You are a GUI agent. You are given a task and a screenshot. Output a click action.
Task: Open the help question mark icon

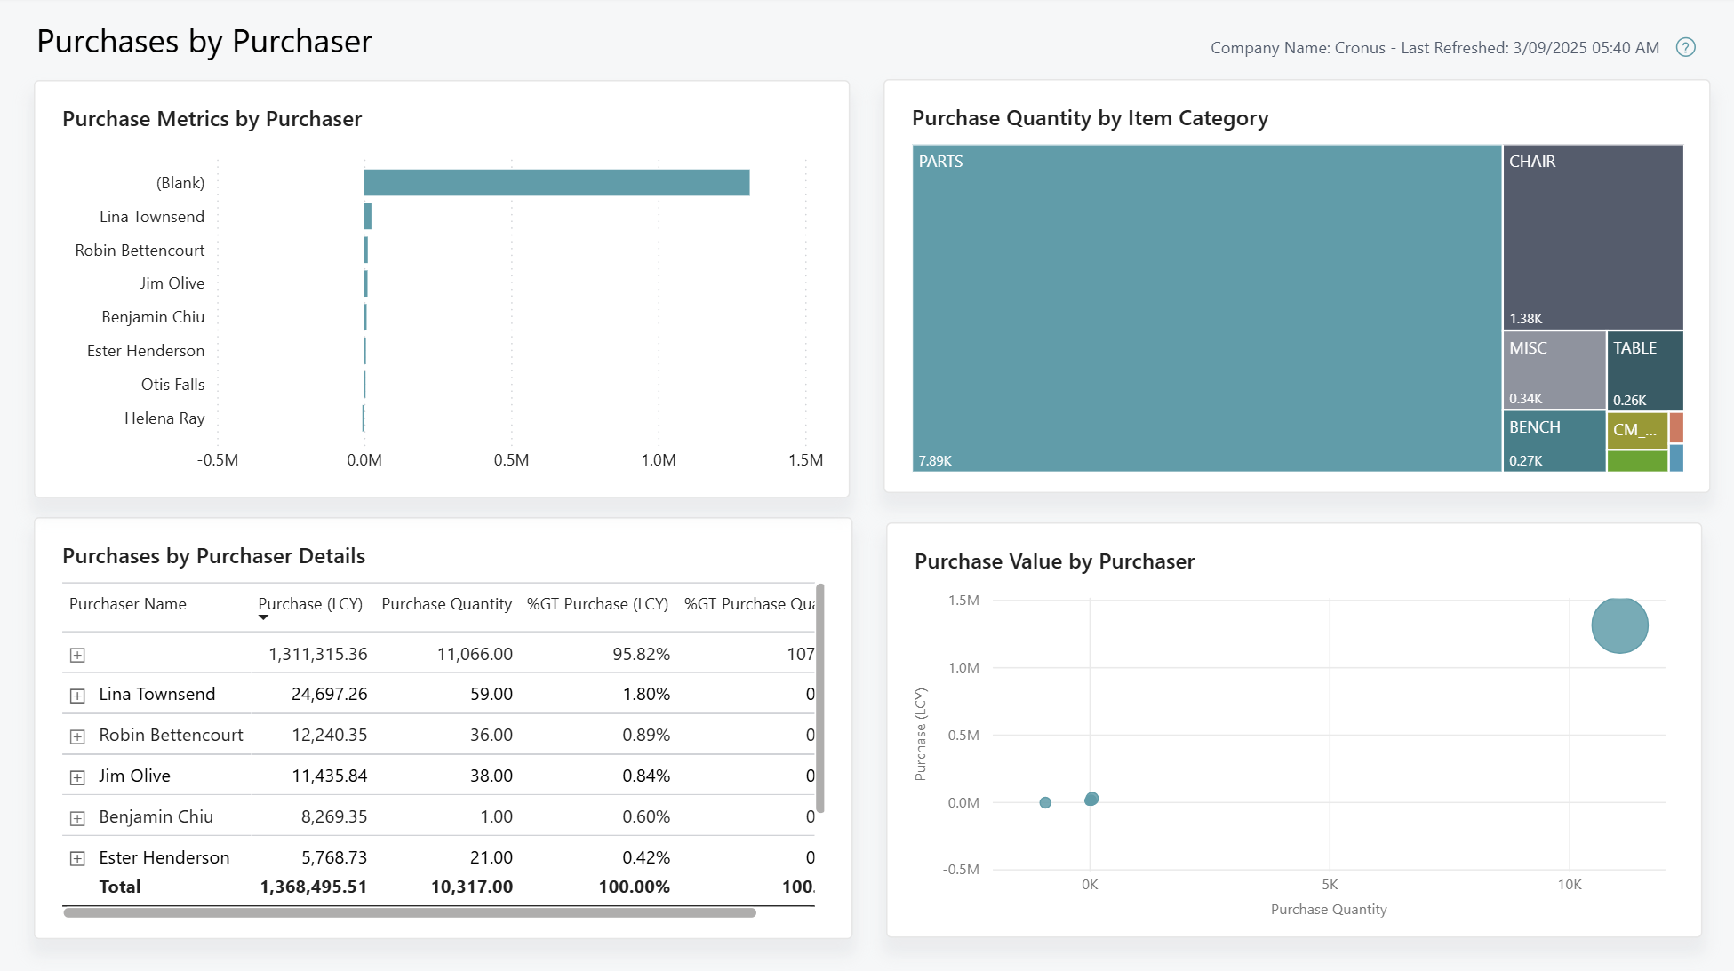1686,47
